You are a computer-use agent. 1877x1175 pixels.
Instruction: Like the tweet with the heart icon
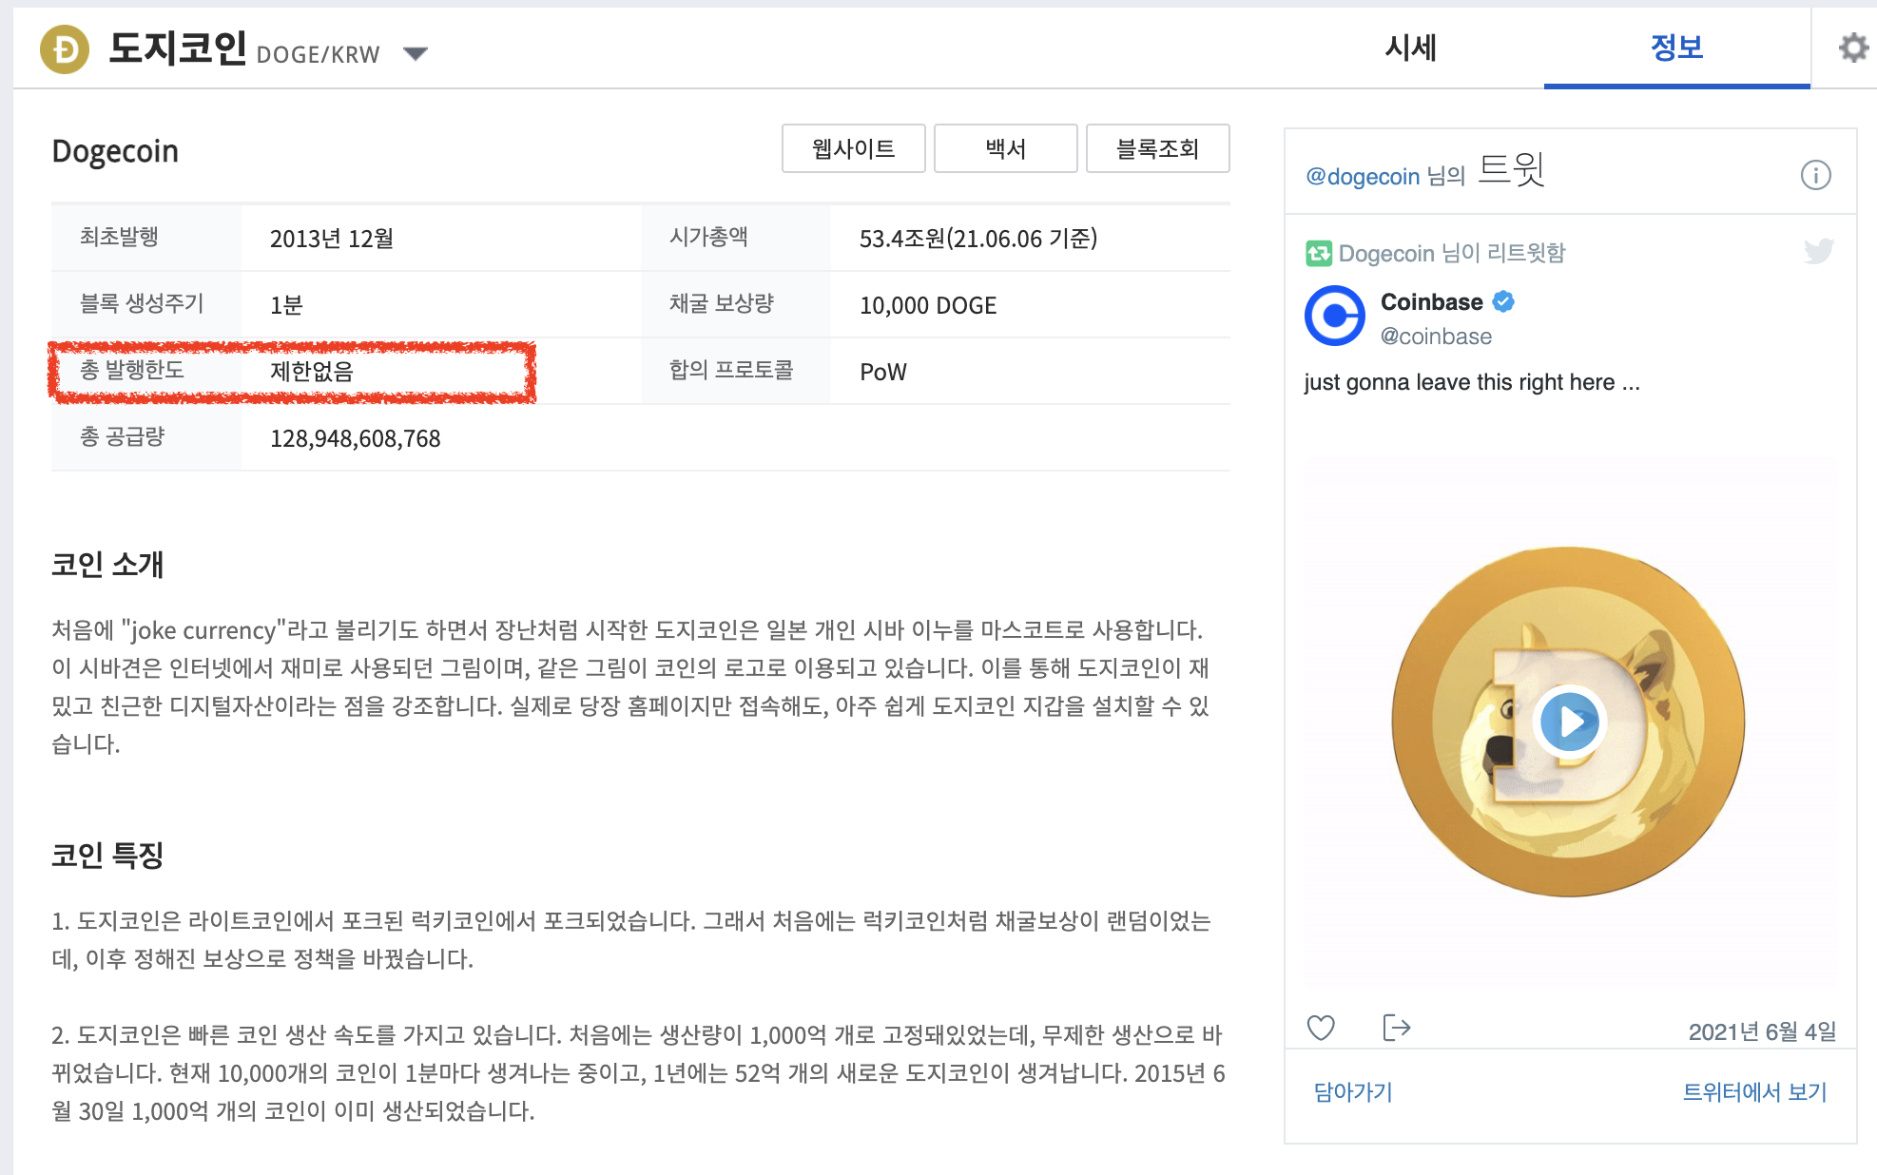coord(1321,1028)
